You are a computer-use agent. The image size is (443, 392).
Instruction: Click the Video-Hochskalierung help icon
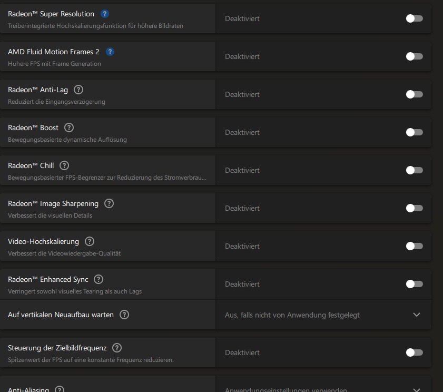pyautogui.click(x=90, y=241)
